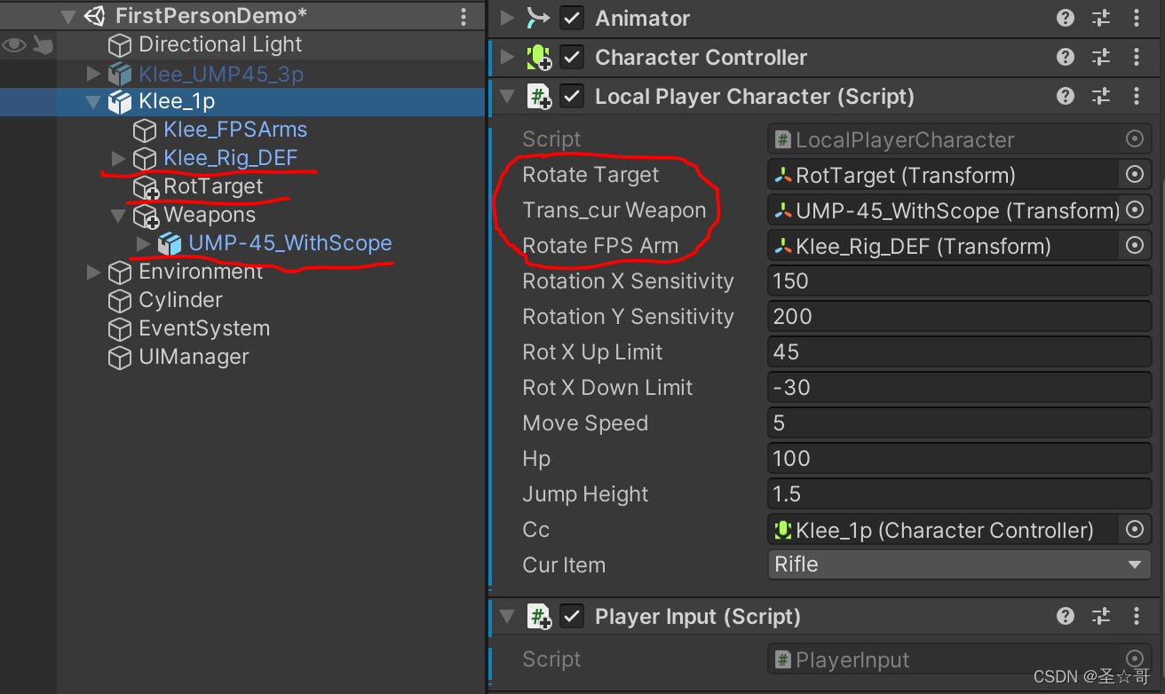
Task: Select Klee_UMP45_3p prefab in hierarchy
Action: 221,74
